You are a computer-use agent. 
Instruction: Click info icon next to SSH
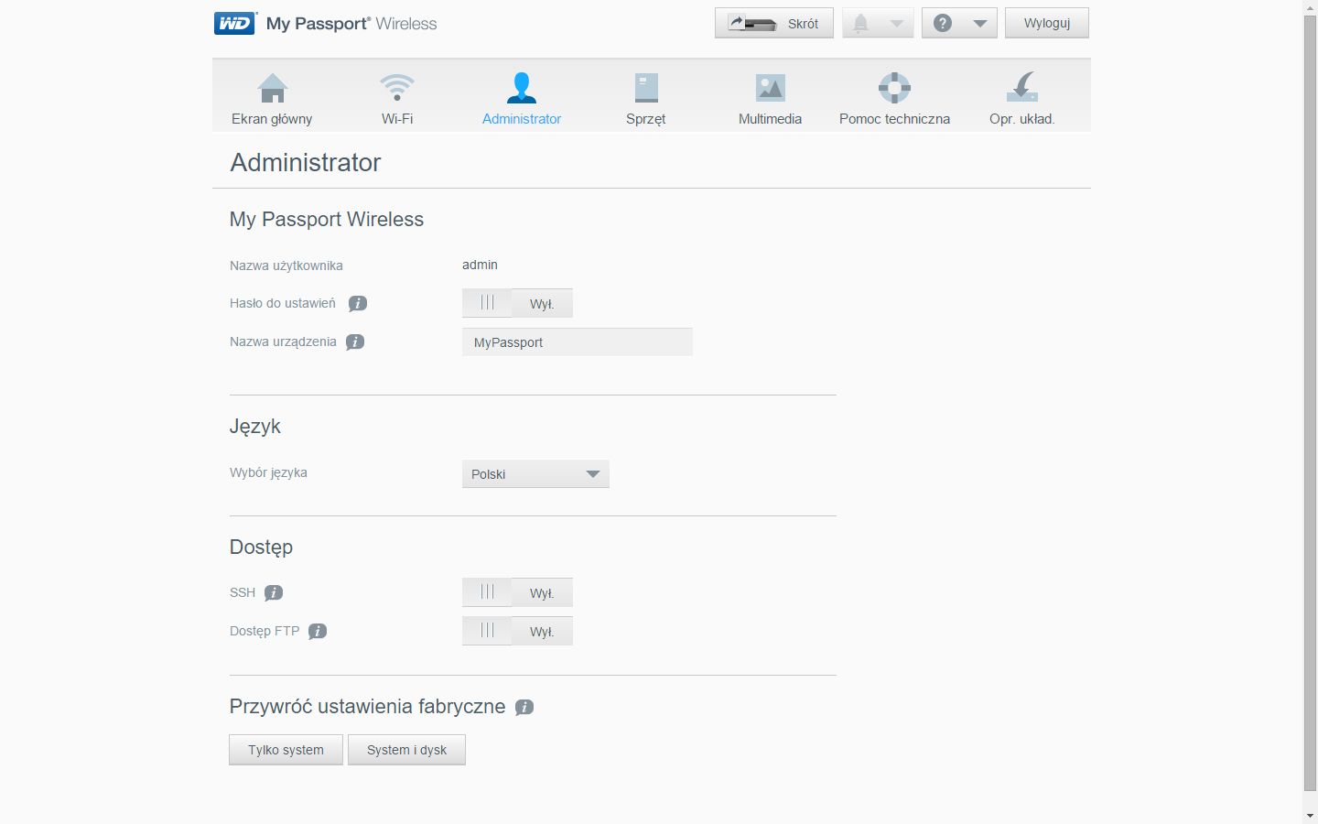point(273,593)
